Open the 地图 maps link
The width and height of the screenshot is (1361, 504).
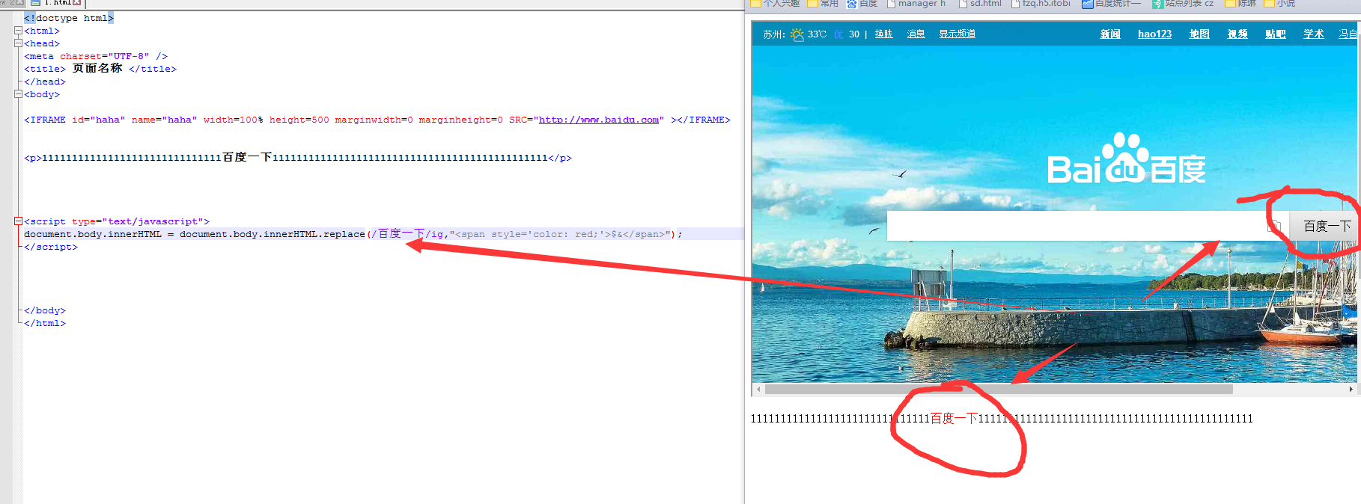[1199, 34]
